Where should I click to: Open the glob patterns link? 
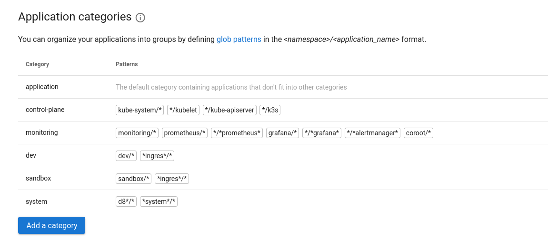coord(239,40)
